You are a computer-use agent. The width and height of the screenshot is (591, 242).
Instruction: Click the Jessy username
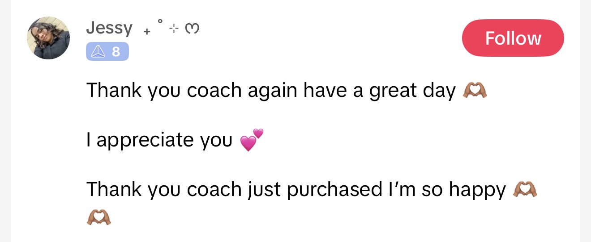tap(109, 29)
